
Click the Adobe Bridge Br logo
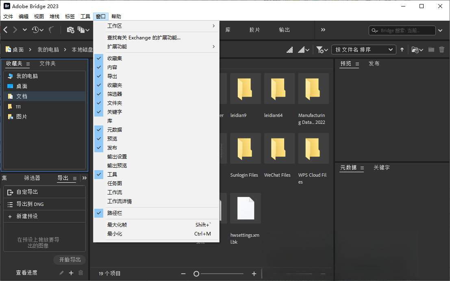point(7,6)
